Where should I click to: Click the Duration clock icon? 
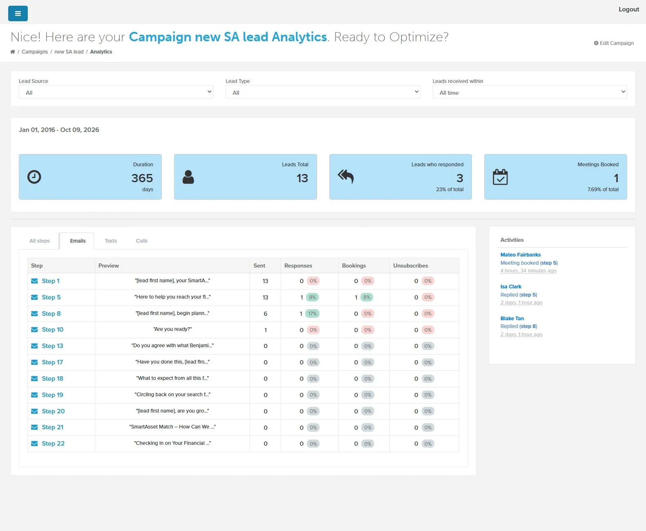click(x=34, y=177)
